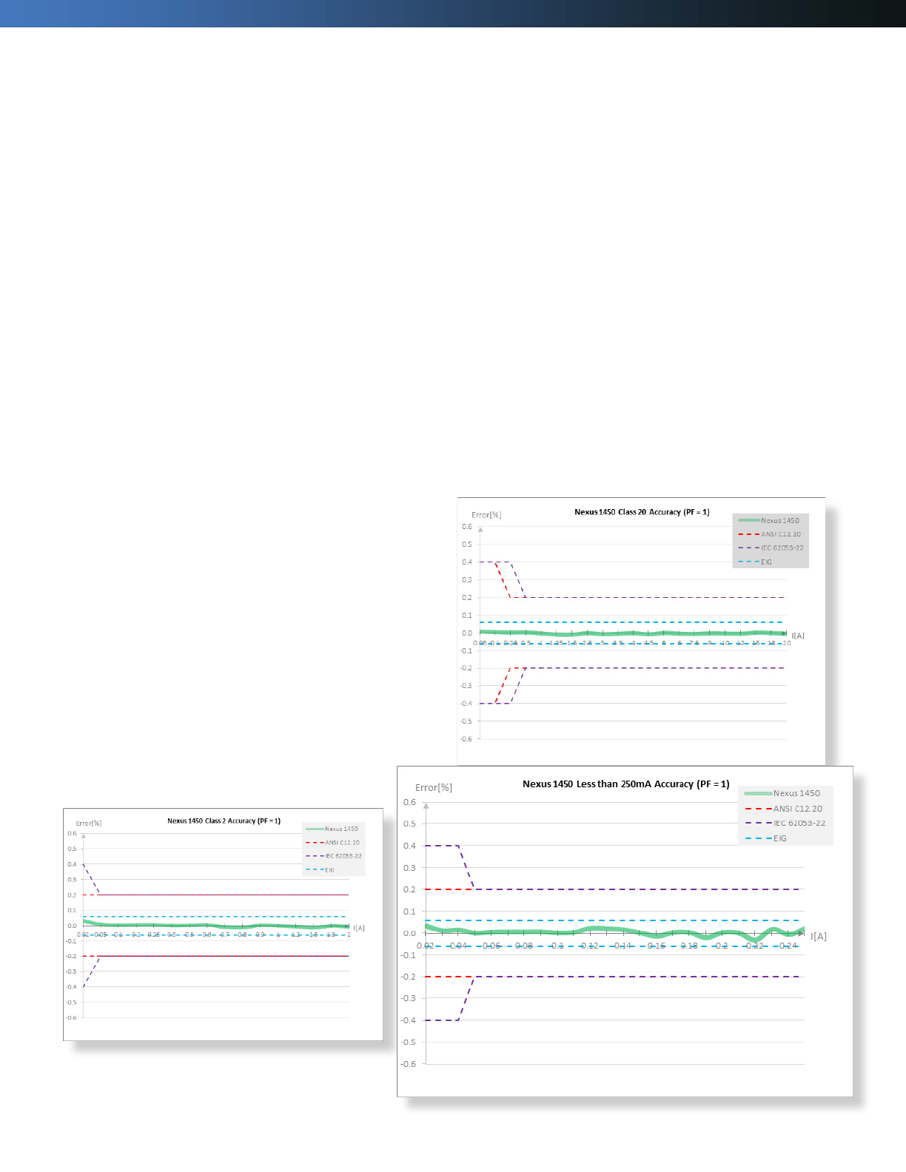Click 'I[A]' axis label in Class 2 chart
Screen dimensions: 906x1172
click(359, 928)
